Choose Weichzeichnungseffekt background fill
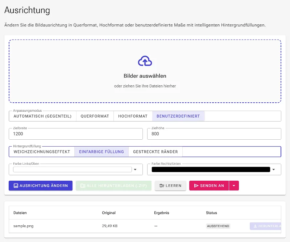 pos(42,152)
